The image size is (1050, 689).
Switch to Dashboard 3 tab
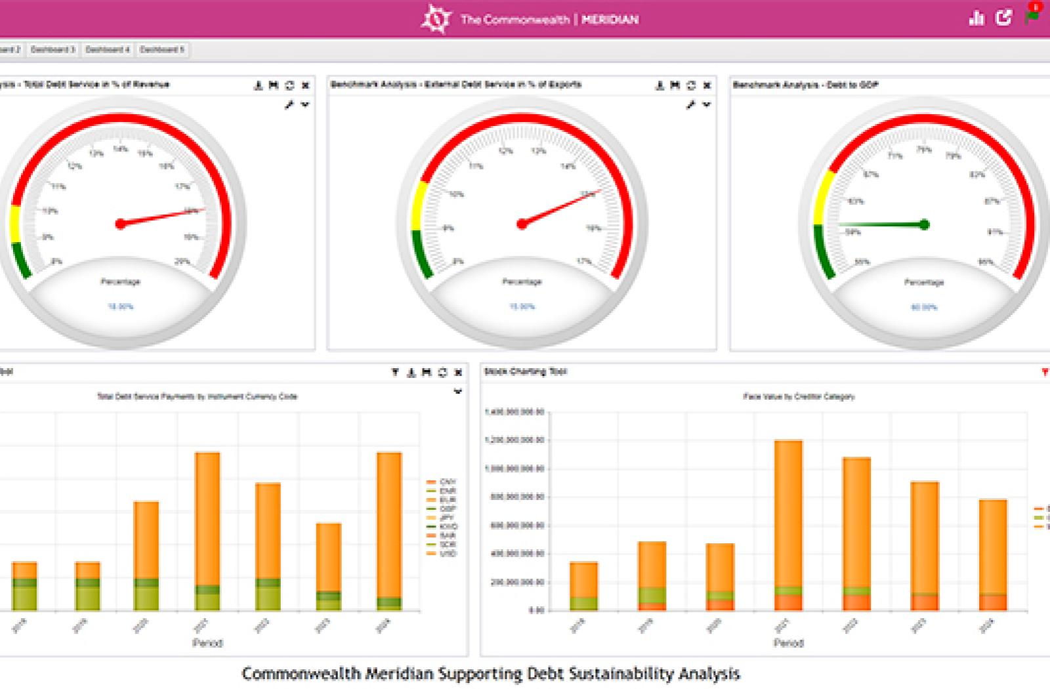click(x=52, y=50)
